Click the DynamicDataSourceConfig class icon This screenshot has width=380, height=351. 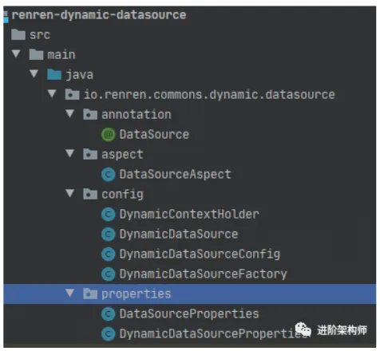(109, 254)
